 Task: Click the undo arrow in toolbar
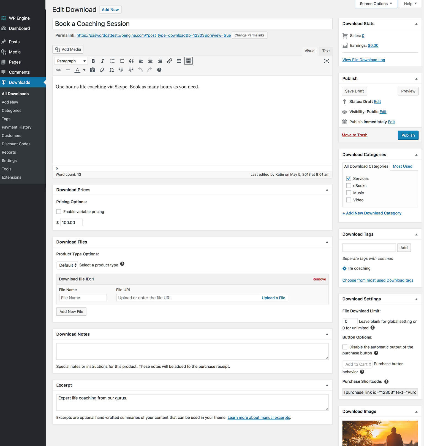point(140,70)
